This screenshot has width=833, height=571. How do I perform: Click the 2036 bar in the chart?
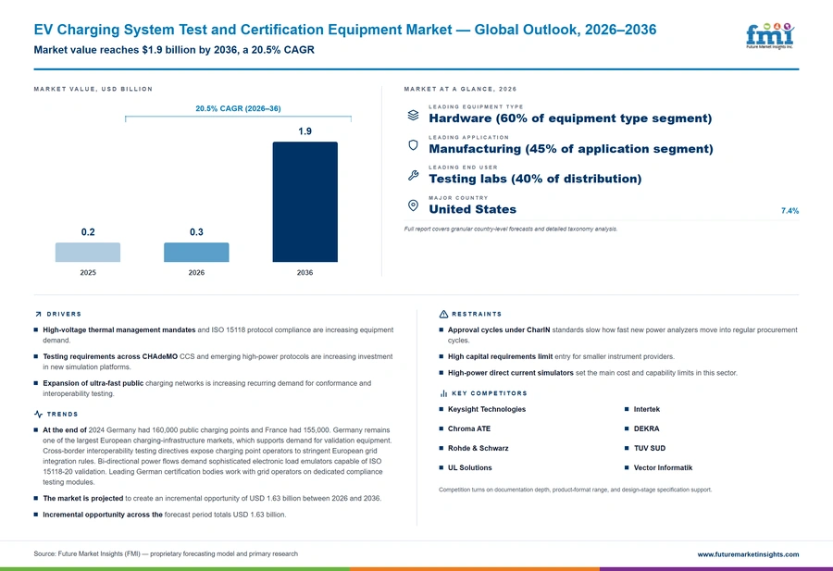(305, 202)
